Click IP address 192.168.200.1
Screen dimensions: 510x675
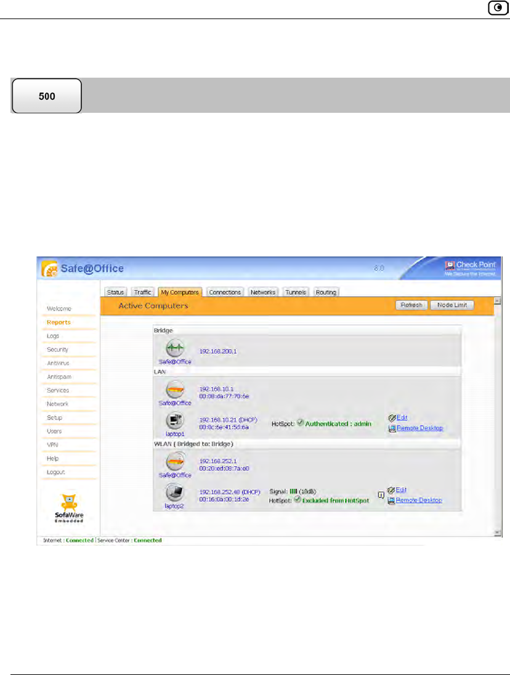pyautogui.click(x=218, y=352)
